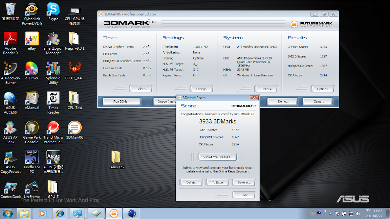Open the LifeFrame desktop shortcut

point(32,190)
